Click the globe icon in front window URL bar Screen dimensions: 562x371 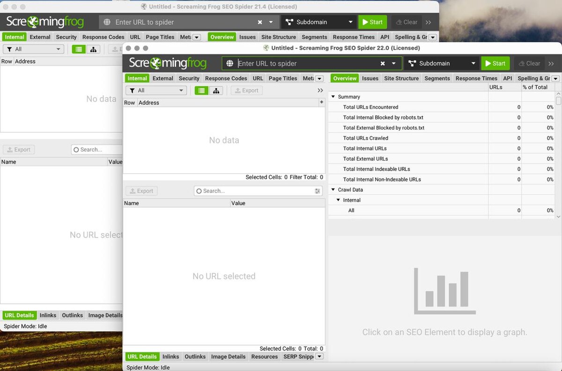pyautogui.click(x=229, y=63)
